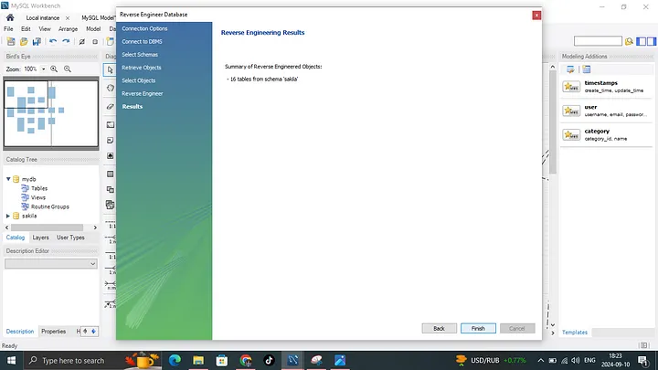Viewport: 658px width, 370px height.
Task: Redo the last action
Action: click(66, 41)
